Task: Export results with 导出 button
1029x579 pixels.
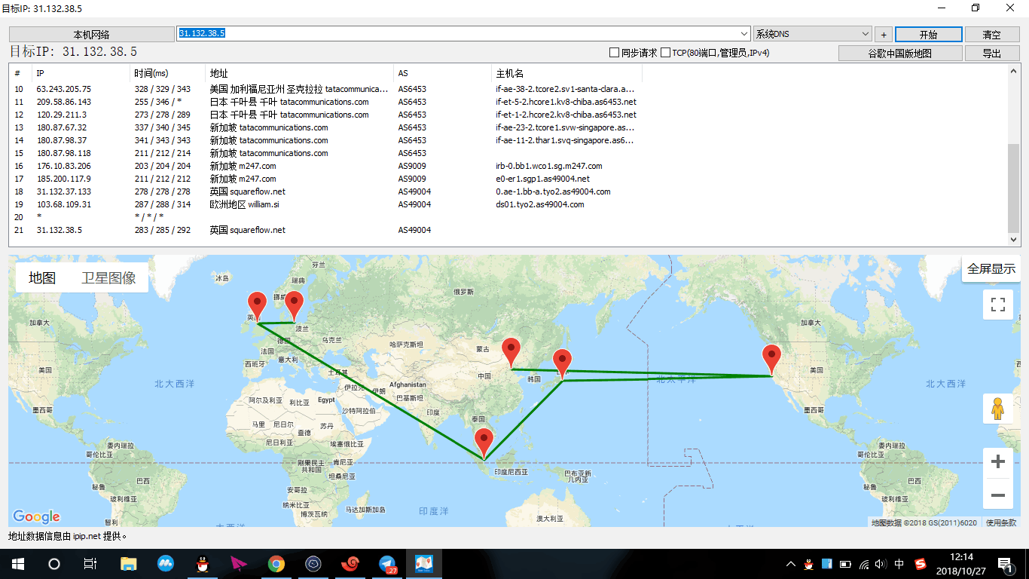Action: [x=992, y=54]
